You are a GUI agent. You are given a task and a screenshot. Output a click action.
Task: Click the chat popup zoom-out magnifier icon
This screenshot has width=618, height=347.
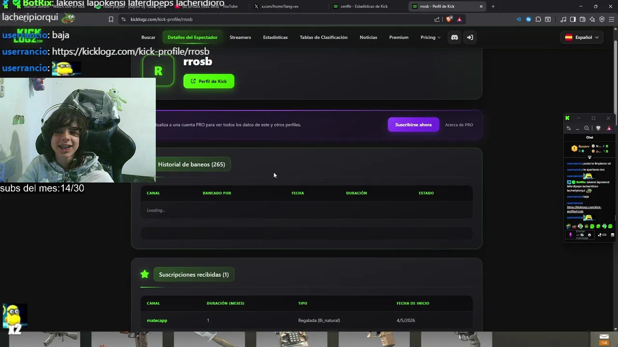click(587, 128)
